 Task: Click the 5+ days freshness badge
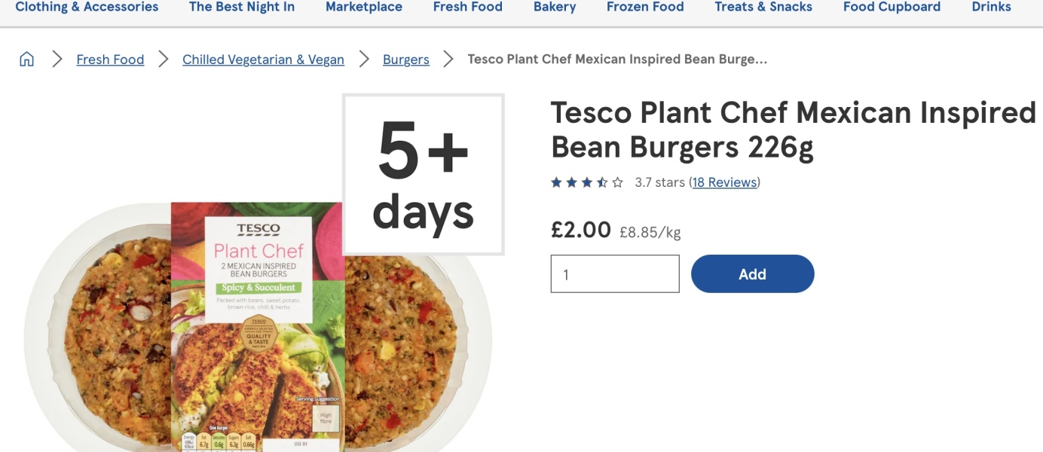(424, 174)
